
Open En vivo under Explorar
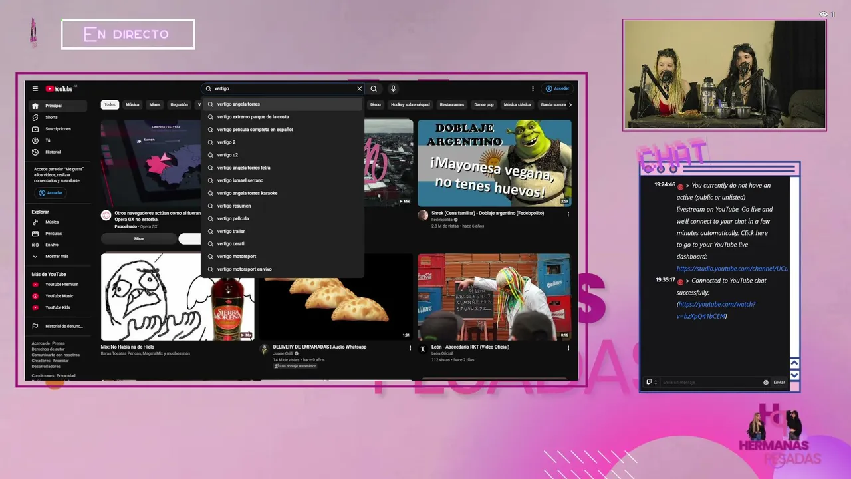(59, 245)
